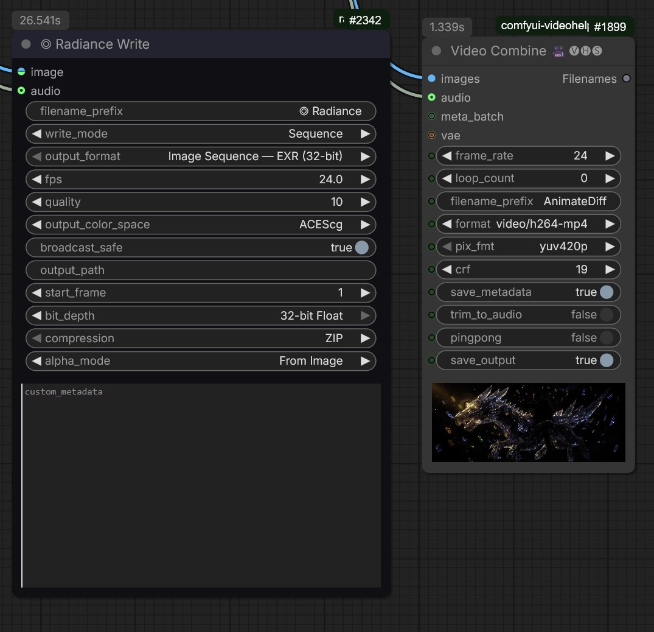Decrease frame_rate with the left arrow
Screen dimensions: 654x632
click(447, 156)
